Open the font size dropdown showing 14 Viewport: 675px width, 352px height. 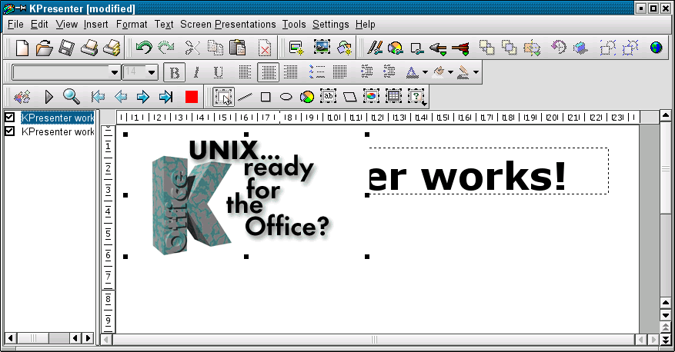(x=140, y=73)
